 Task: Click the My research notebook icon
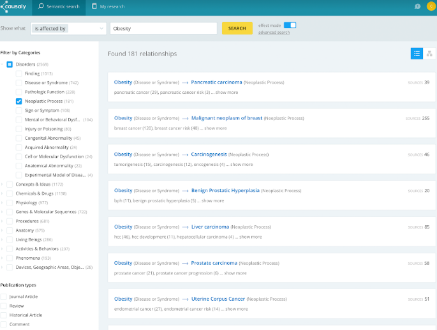click(94, 6)
